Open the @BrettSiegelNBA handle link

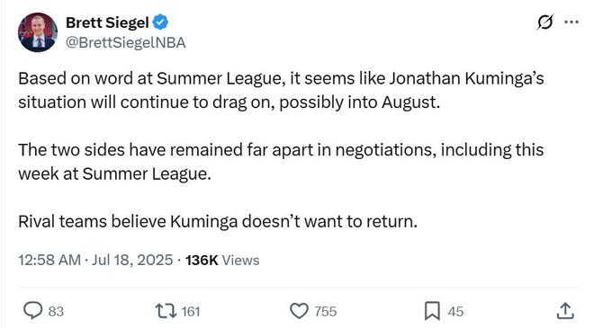(x=126, y=43)
